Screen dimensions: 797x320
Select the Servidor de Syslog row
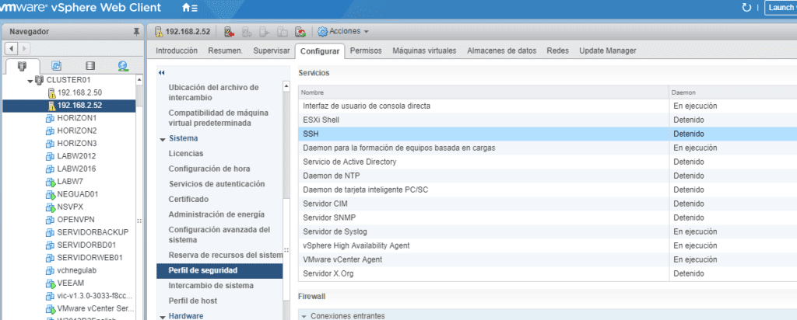pos(547,231)
